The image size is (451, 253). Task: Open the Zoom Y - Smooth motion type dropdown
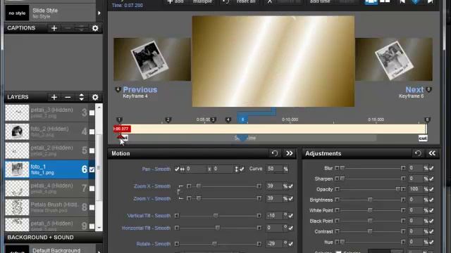(152, 198)
